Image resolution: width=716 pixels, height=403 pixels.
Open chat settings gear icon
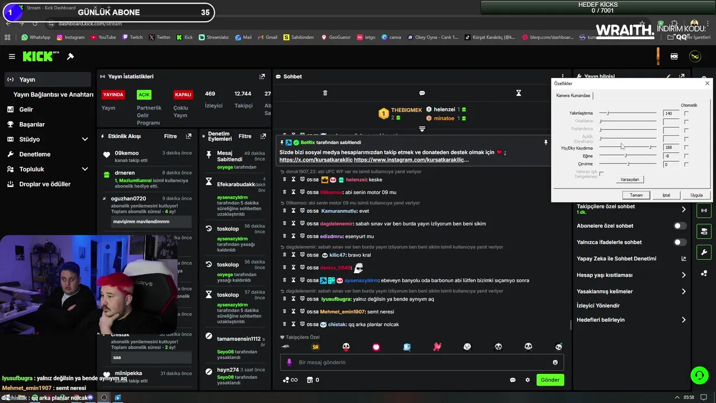527,380
